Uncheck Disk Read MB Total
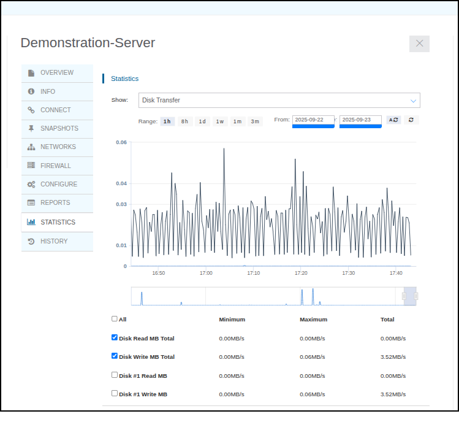This screenshot has width=459, height=430. tap(115, 337)
